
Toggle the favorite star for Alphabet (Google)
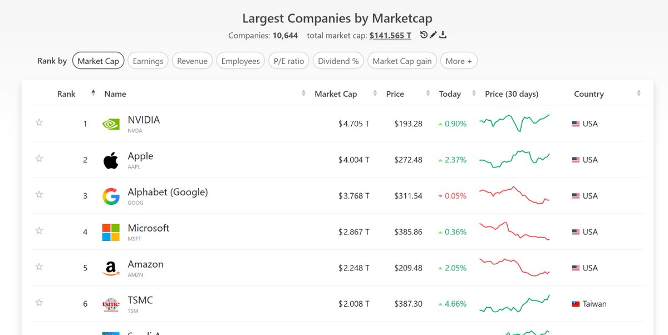(39, 195)
